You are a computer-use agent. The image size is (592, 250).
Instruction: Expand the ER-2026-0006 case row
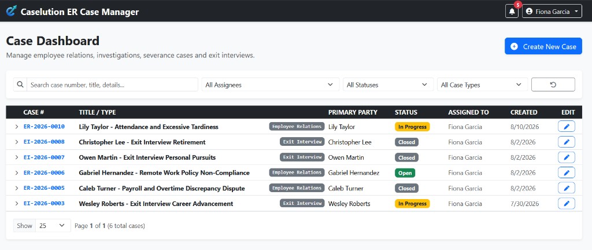pyautogui.click(x=17, y=172)
